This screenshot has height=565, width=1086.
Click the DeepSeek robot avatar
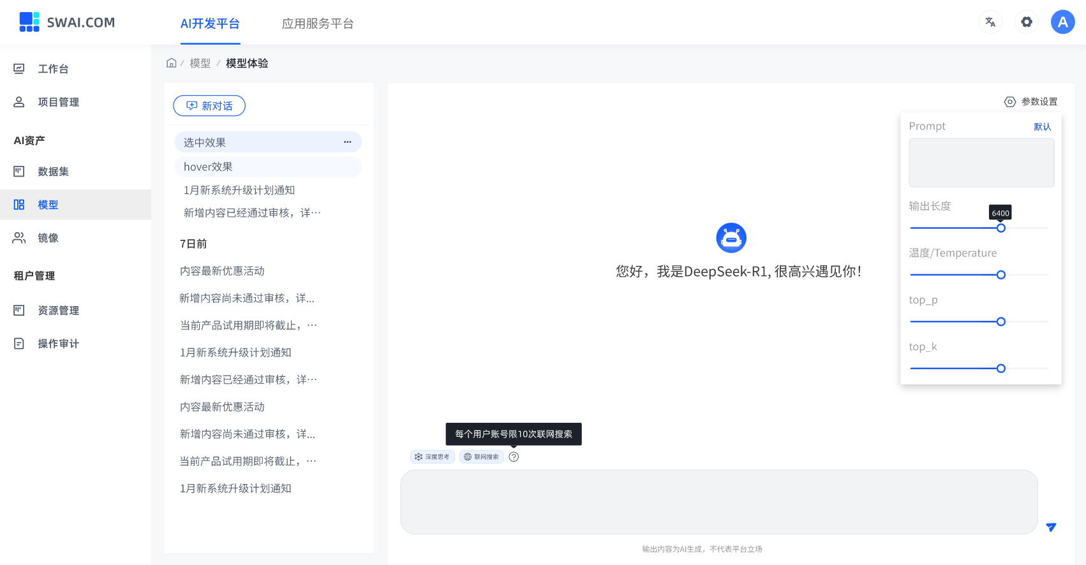pos(731,238)
